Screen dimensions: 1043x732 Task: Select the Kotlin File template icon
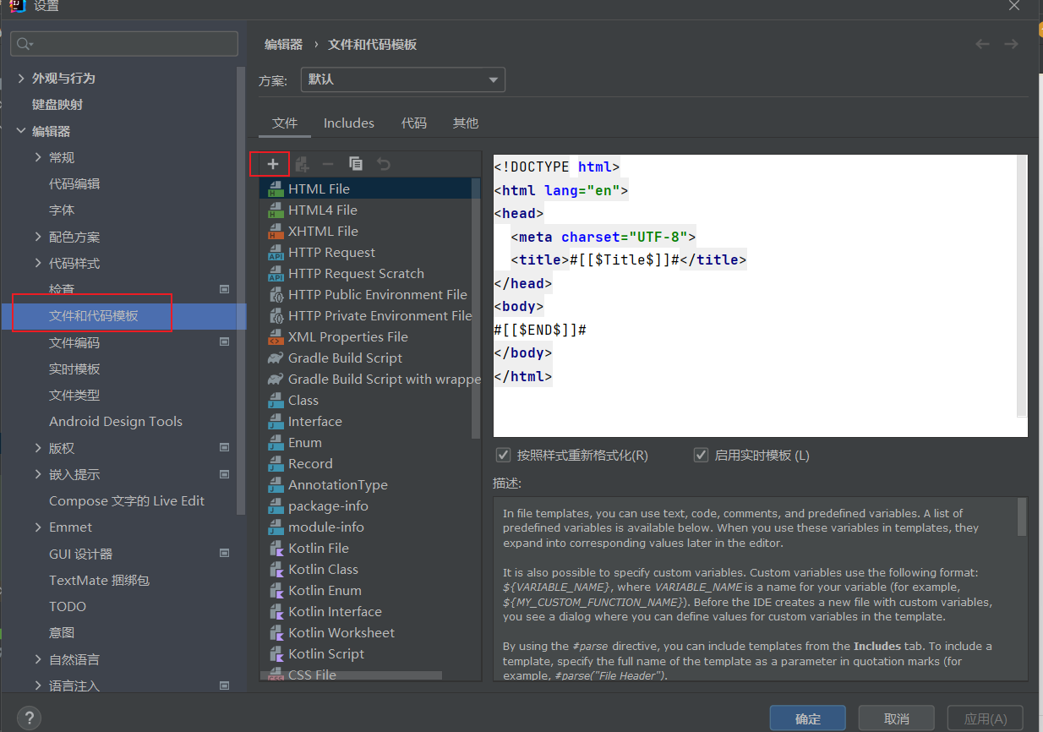click(276, 548)
